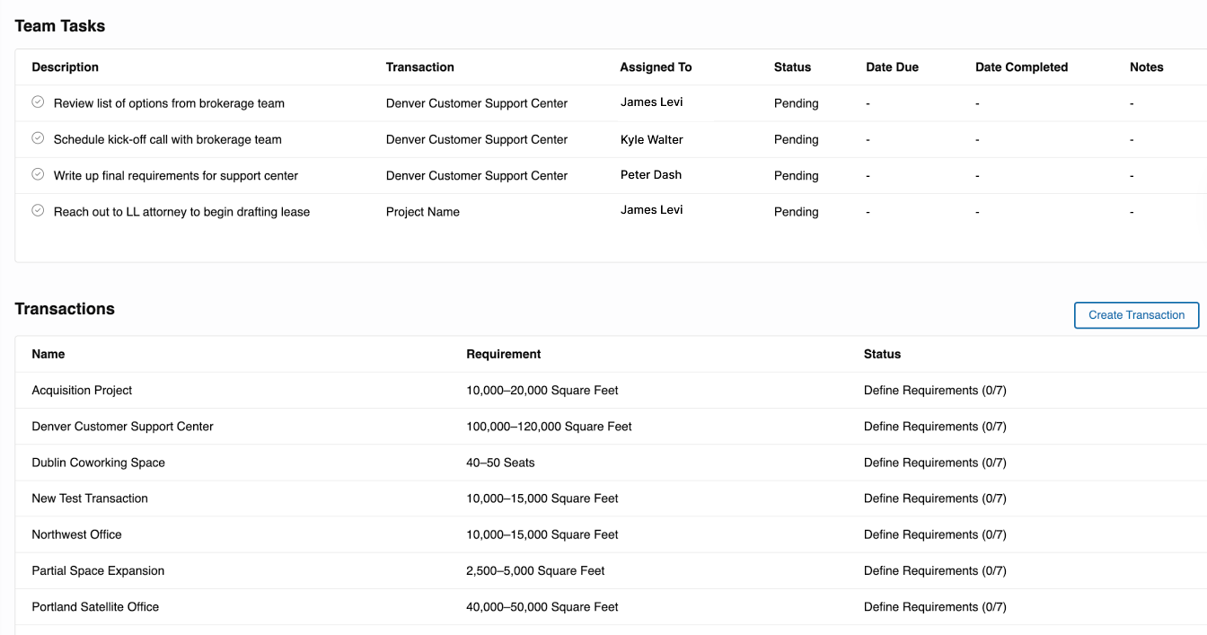Click Define Requirements for Dublin Coworking Space
Viewport: 1207px width, 635px height.
tap(935, 463)
